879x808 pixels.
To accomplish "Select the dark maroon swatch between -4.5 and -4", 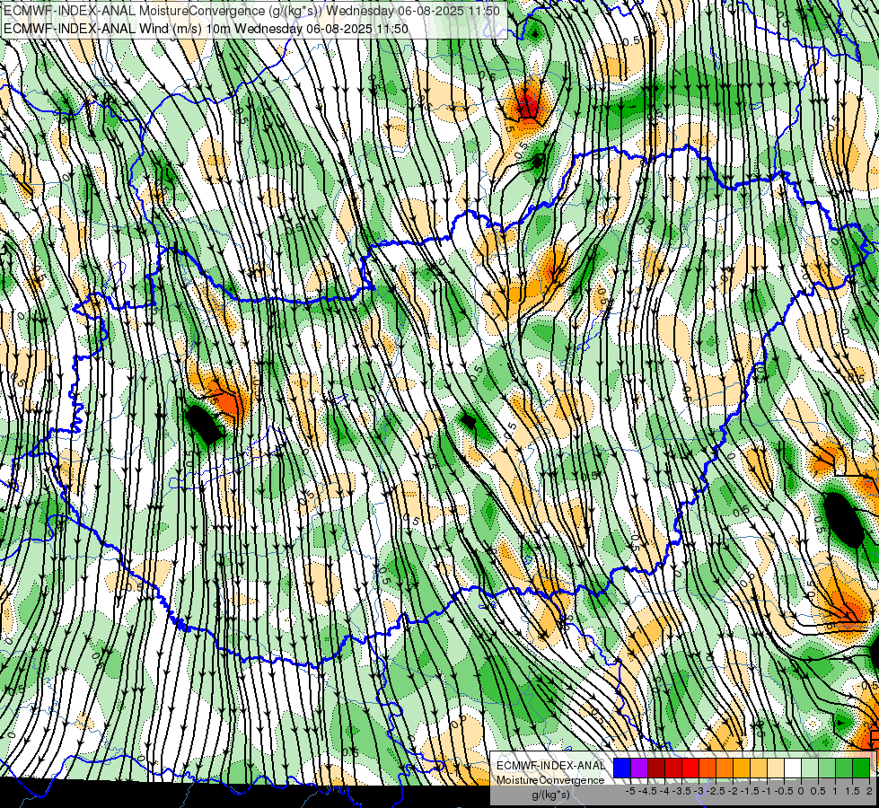I will click(656, 768).
